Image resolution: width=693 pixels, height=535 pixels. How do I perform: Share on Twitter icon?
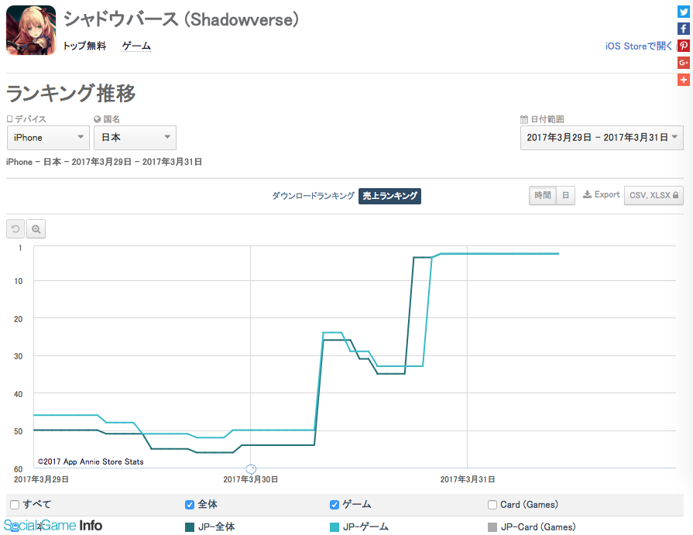[x=683, y=12]
